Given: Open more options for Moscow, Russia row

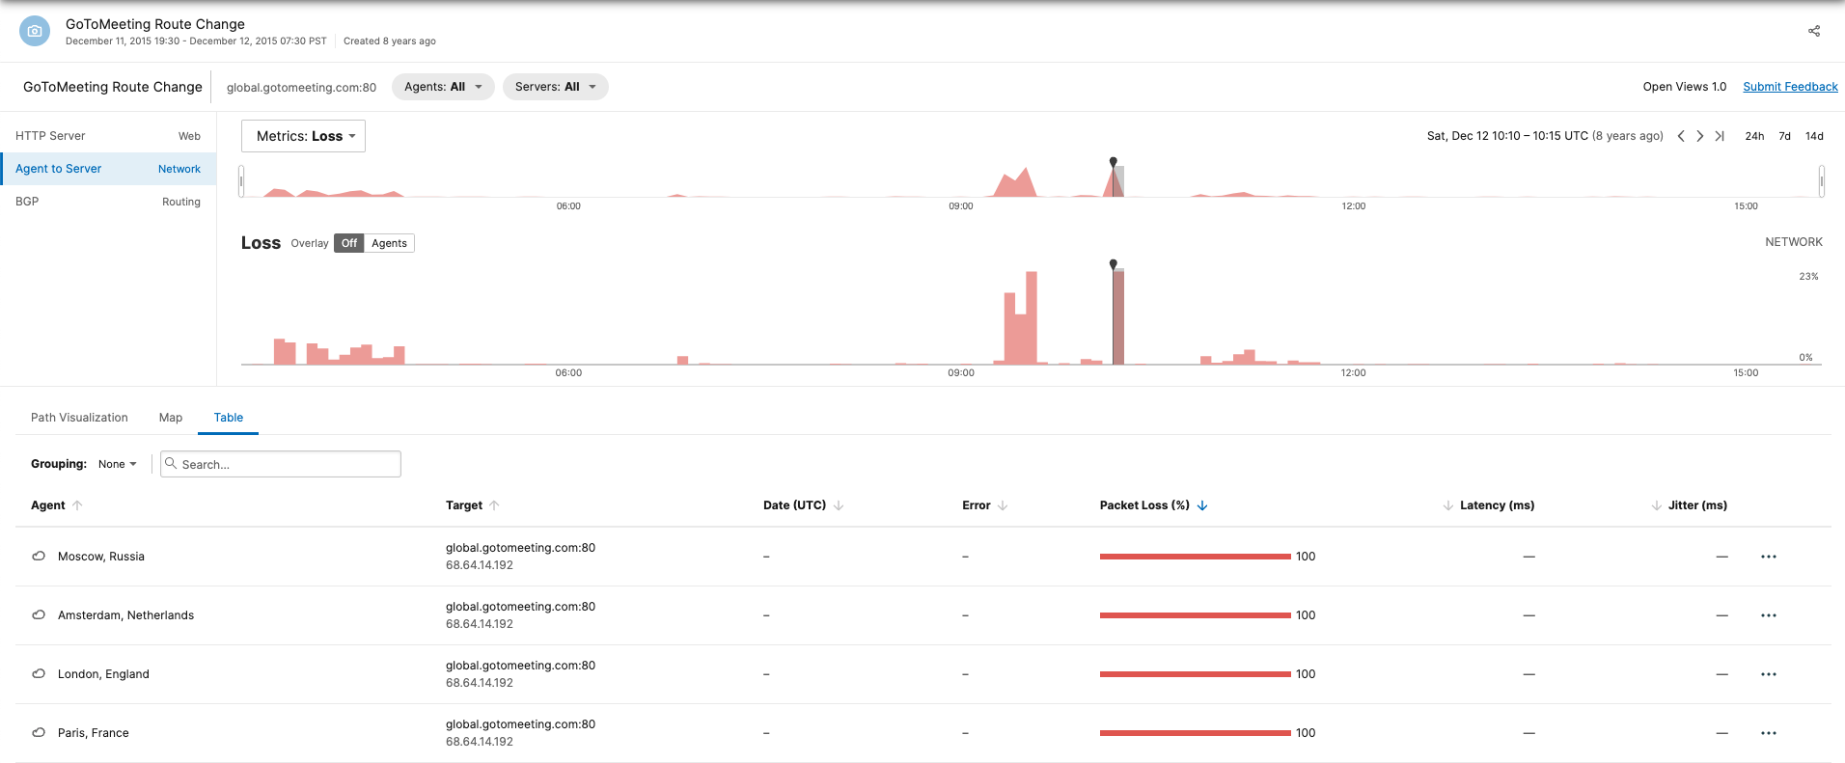Looking at the screenshot, I should coord(1768,557).
